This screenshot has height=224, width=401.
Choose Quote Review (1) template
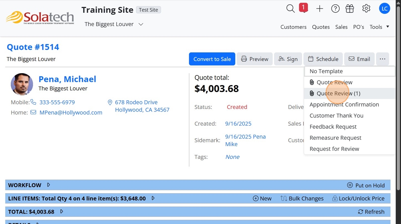pos(350,93)
